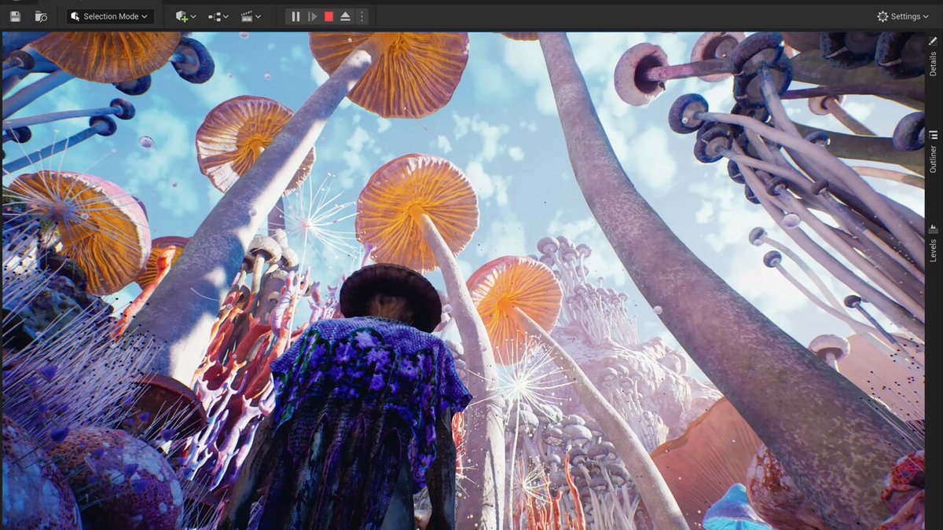Screen dimensions: 943x530
Task: Click the gear icon beside Settings
Action: click(882, 16)
